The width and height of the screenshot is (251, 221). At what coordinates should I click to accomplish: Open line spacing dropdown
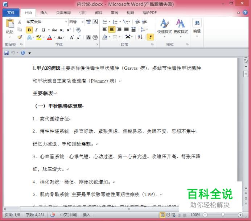click(144, 29)
